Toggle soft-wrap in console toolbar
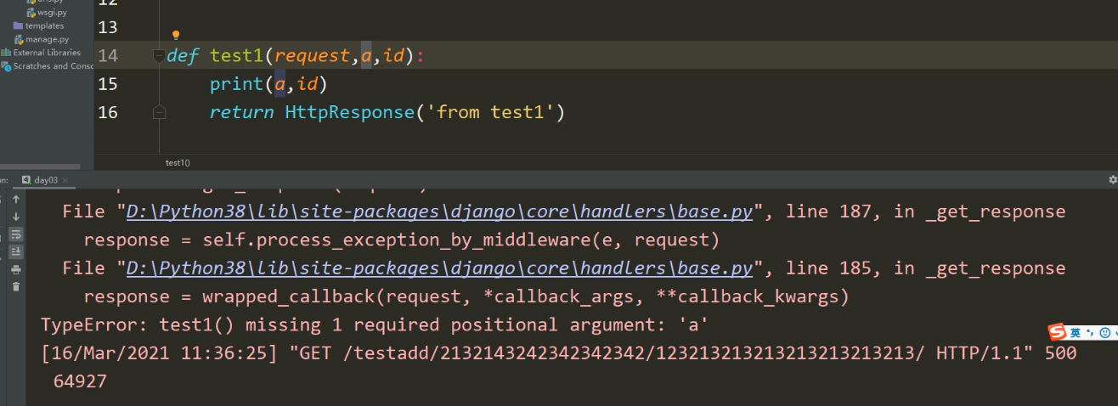 pyautogui.click(x=15, y=234)
